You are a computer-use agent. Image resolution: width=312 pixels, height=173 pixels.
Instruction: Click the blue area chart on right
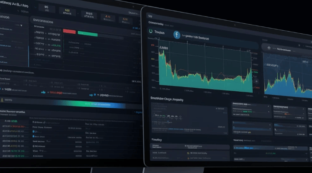click(x=288, y=80)
